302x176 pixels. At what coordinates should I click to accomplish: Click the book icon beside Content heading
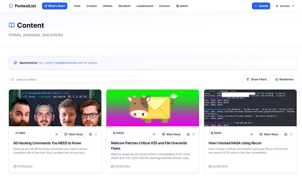tap(12, 25)
